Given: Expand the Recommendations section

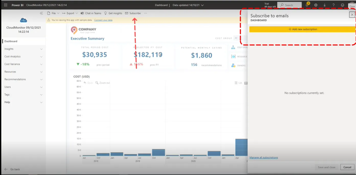Looking at the screenshot, I should [x=41, y=80].
